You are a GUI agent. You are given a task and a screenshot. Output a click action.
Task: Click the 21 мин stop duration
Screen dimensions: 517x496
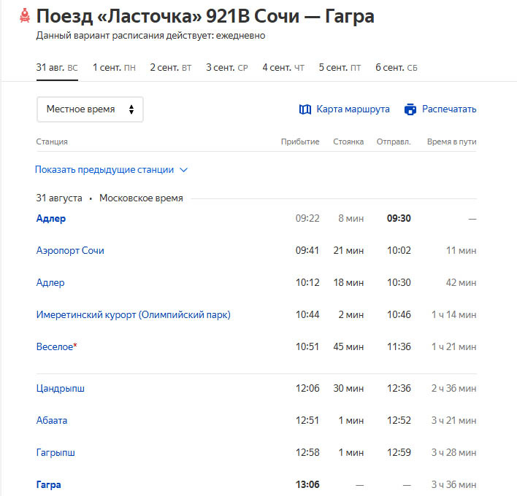(x=348, y=250)
